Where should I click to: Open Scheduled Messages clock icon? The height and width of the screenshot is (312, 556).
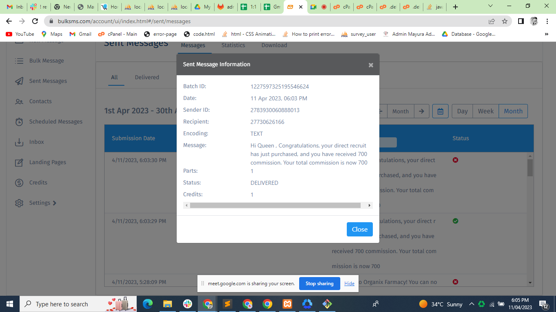(19, 122)
